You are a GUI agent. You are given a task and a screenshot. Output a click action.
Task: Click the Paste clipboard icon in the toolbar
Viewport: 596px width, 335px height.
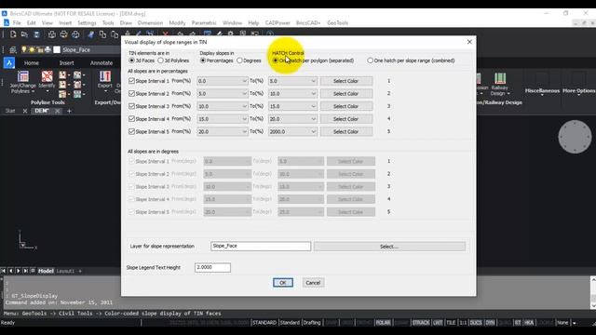point(115,34)
